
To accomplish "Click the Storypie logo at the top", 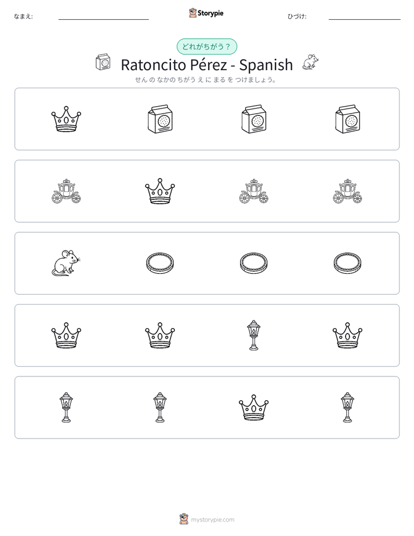I will click(206, 13).
